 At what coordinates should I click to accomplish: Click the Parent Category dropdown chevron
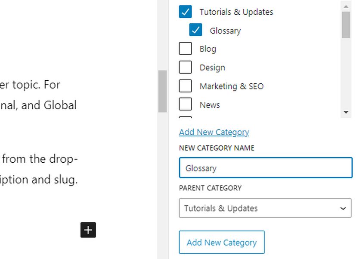coord(343,208)
